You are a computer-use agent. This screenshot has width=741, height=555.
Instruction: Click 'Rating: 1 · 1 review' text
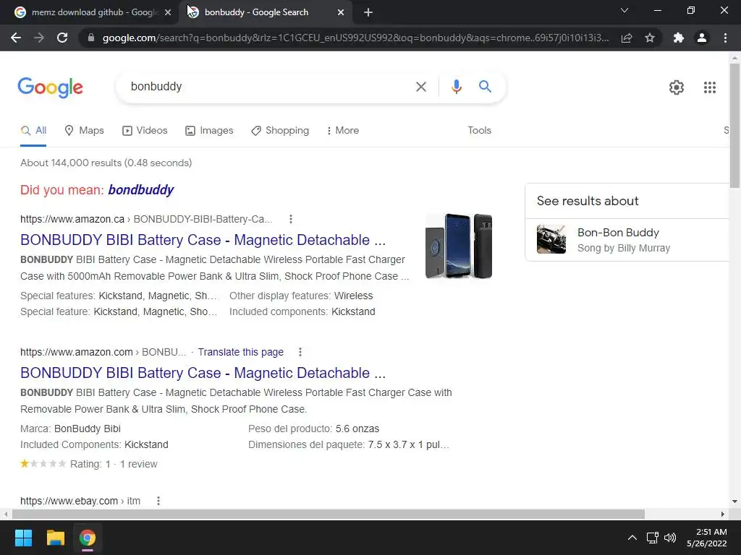114,464
